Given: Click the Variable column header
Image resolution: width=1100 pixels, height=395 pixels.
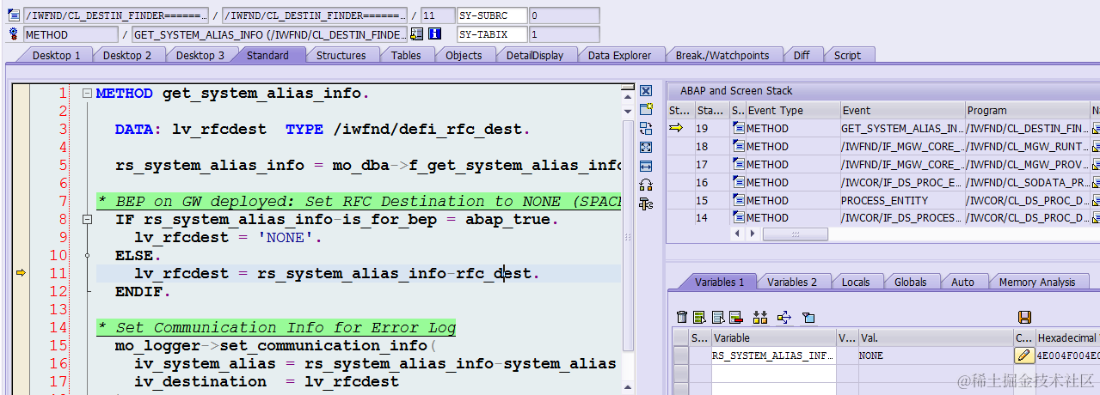Looking at the screenshot, I should 773,338.
